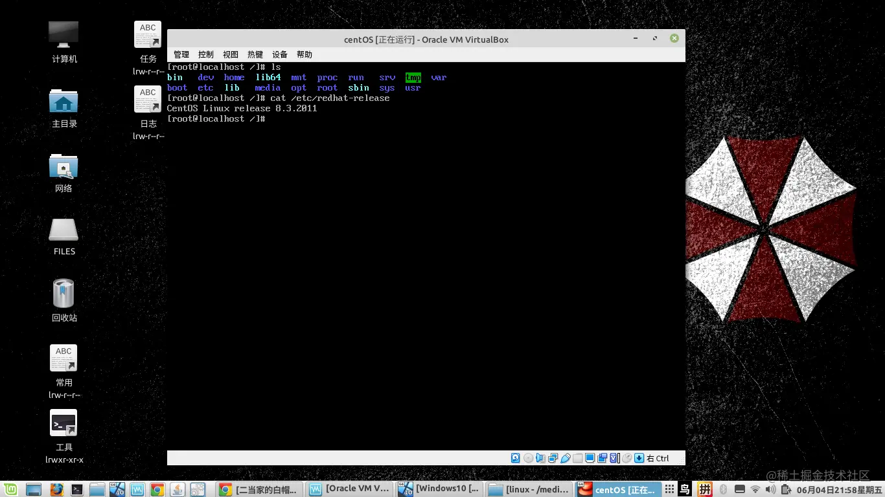Click the media directory in the ls output
885x497 pixels.
268,88
